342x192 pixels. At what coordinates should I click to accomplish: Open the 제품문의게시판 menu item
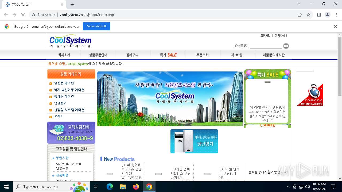click(x=274, y=55)
